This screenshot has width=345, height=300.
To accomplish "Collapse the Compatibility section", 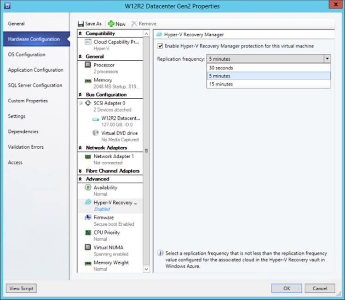I will click(x=80, y=34).
